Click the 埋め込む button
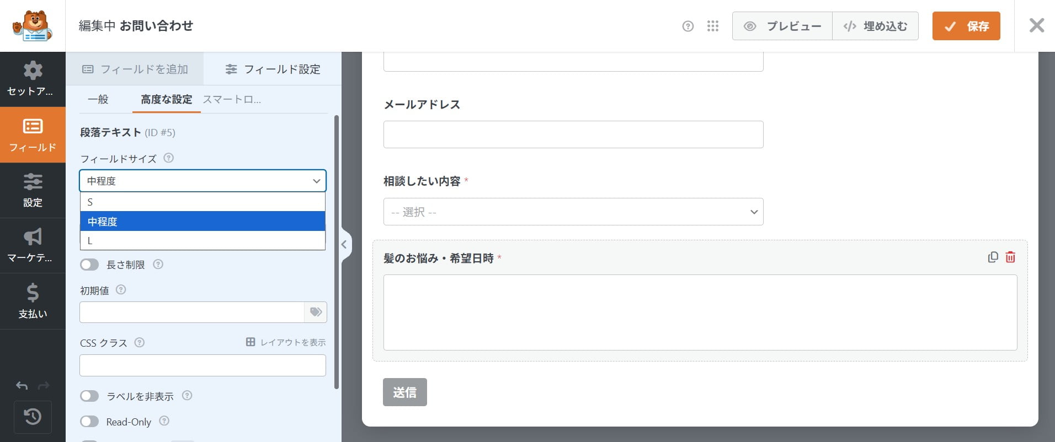Viewport: 1055px width, 442px height. (875, 26)
